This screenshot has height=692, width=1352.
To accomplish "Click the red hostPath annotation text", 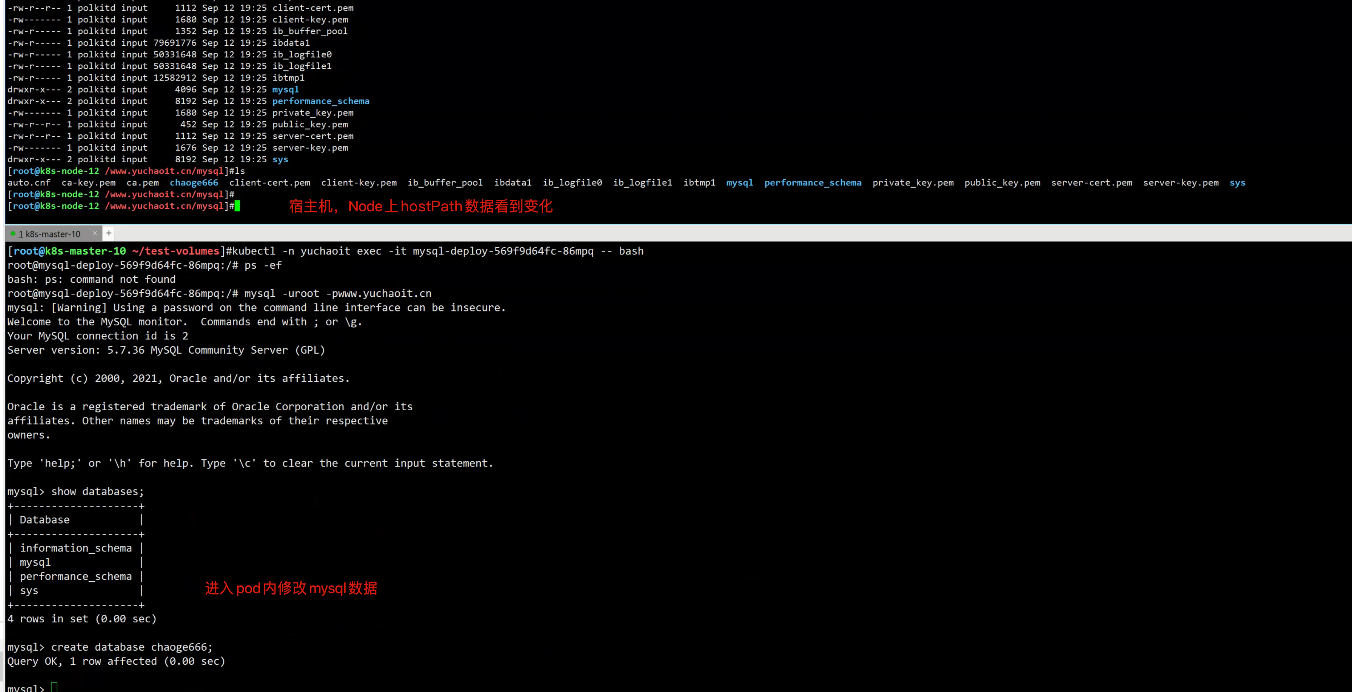I will [421, 206].
